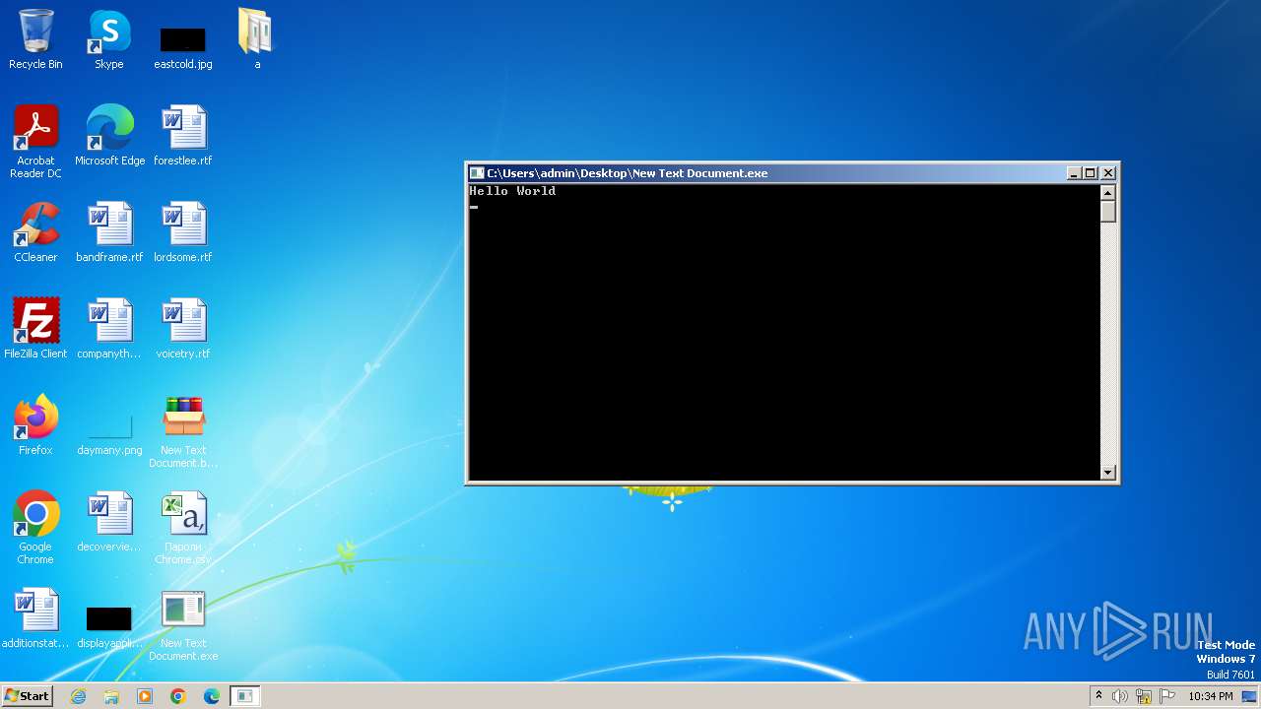Image resolution: width=1261 pixels, height=709 pixels.
Task: Select the New Text Document.exe desktop icon
Action: [183, 624]
